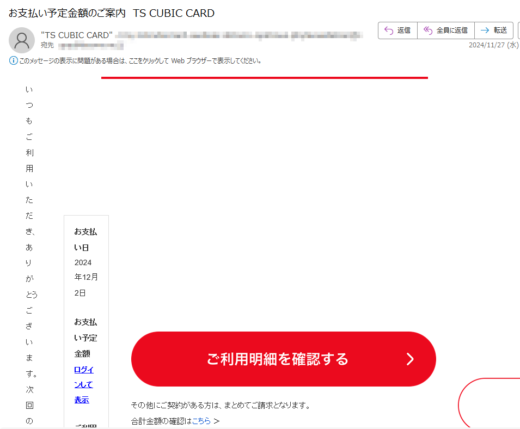Open the sender's profile avatar
This screenshot has height=429, width=520.
click(22, 40)
